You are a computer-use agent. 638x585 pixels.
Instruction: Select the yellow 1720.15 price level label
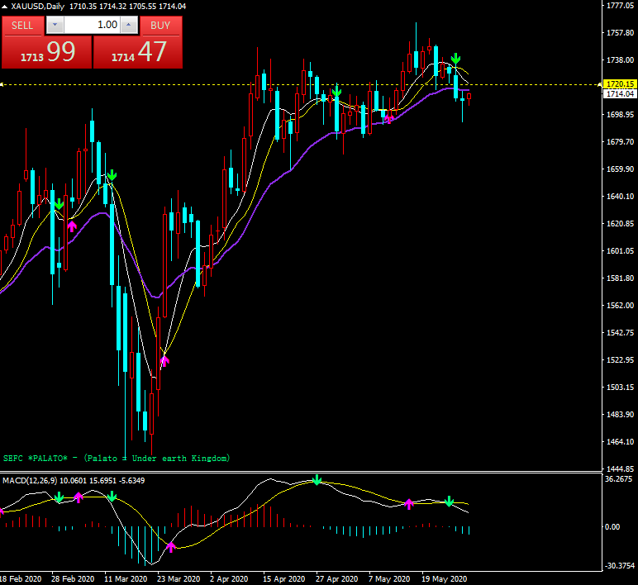click(x=619, y=84)
